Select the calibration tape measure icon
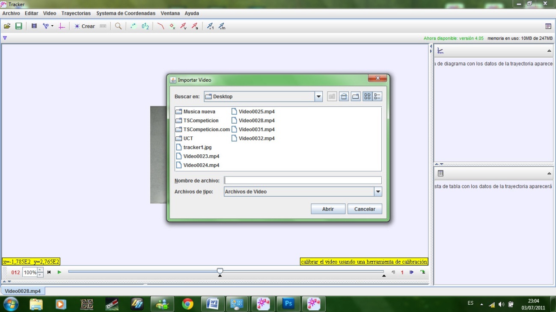The width and height of the screenshot is (556, 312). 103,26
